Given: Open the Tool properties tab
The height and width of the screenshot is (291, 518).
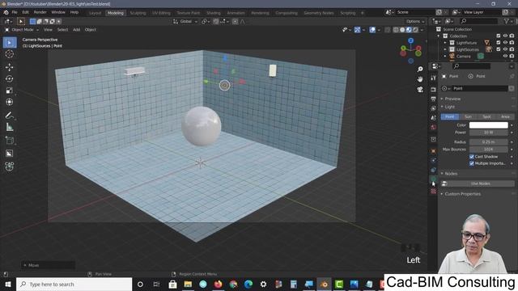Looking at the screenshot, I should coord(434,78).
